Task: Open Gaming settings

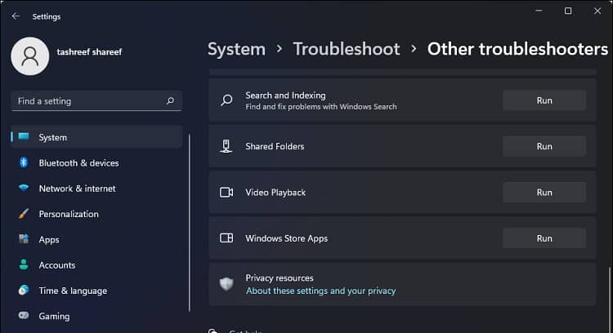Action: pyautogui.click(x=96, y=316)
